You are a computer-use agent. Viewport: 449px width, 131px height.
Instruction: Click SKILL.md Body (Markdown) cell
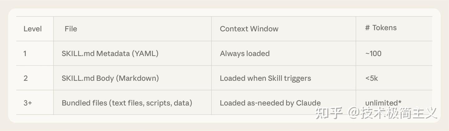click(110, 78)
